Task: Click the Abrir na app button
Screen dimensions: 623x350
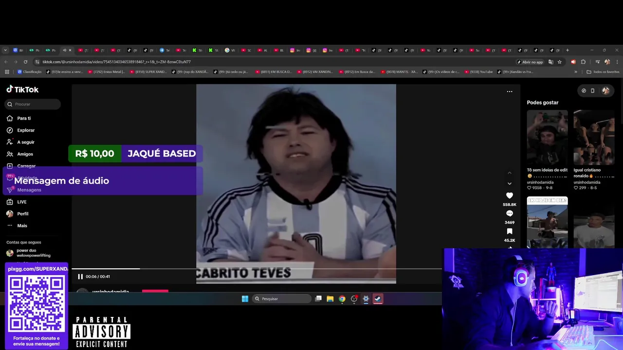Action: (x=530, y=62)
